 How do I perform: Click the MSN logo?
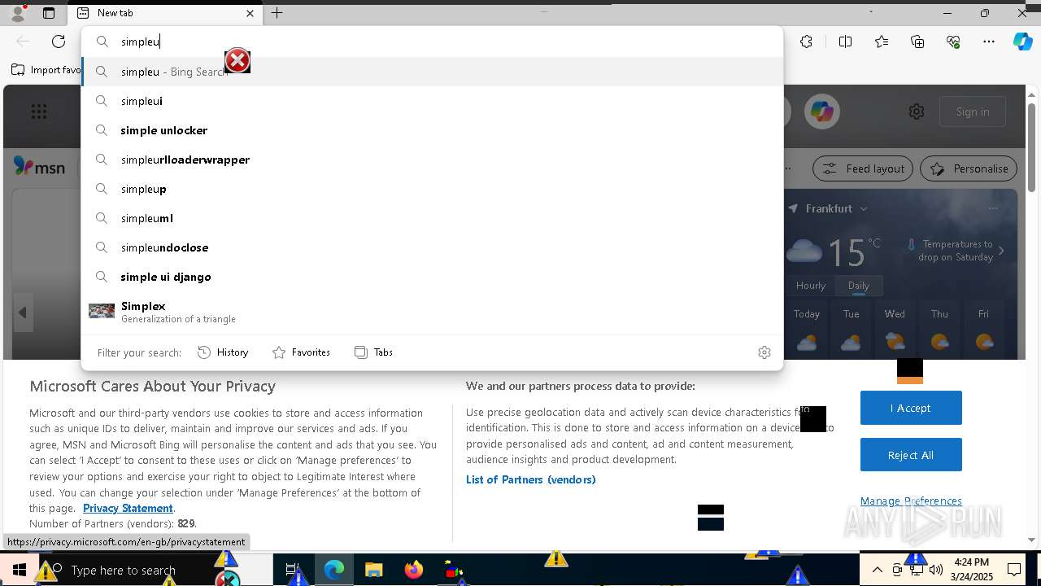(x=39, y=167)
